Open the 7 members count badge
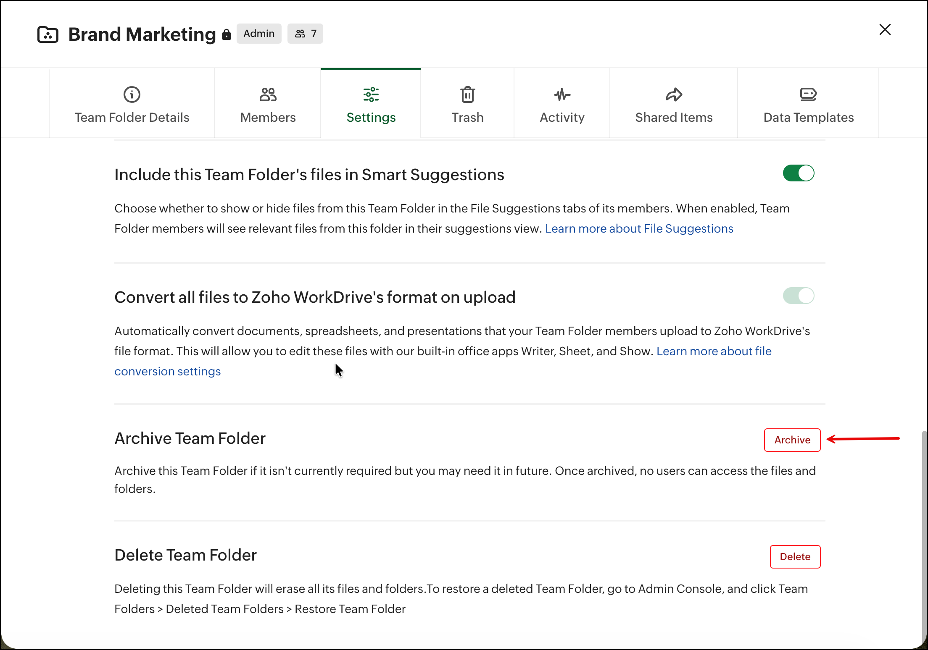Image resolution: width=928 pixels, height=650 pixels. (305, 34)
